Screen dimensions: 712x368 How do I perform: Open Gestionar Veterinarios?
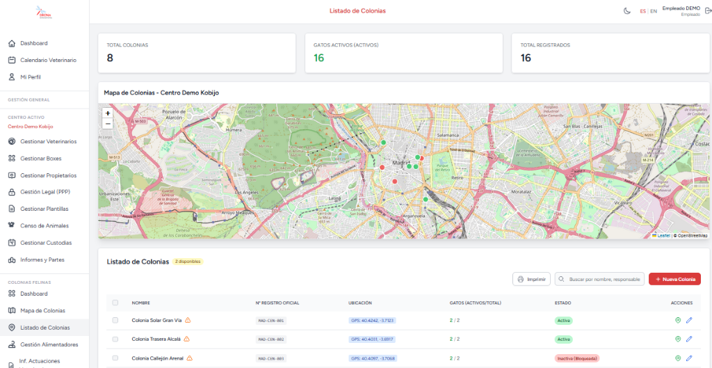tap(44, 141)
